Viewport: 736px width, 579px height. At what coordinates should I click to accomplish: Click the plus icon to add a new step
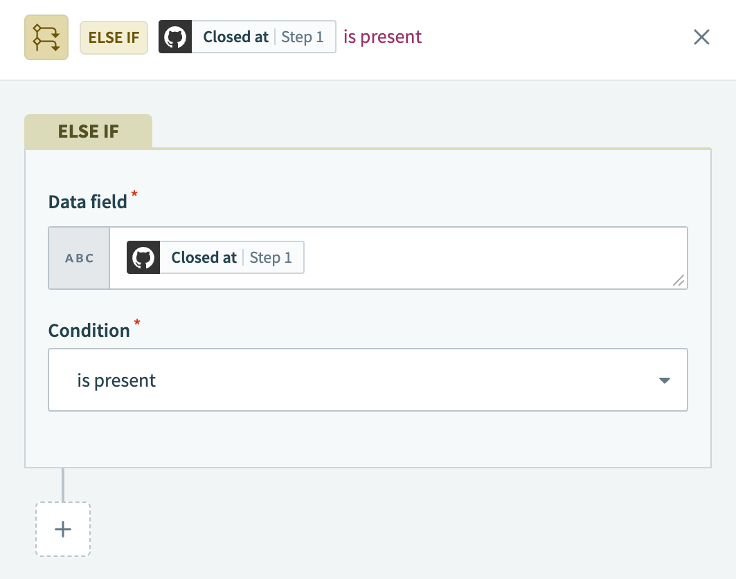[x=62, y=529]
